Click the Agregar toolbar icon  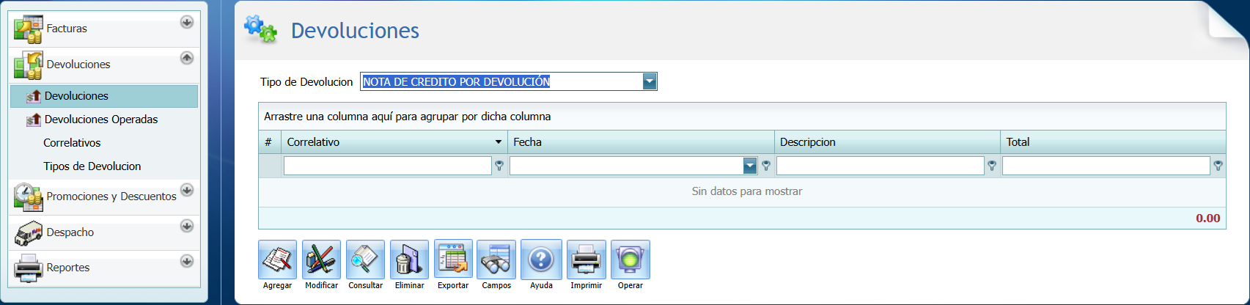[277, 260]
